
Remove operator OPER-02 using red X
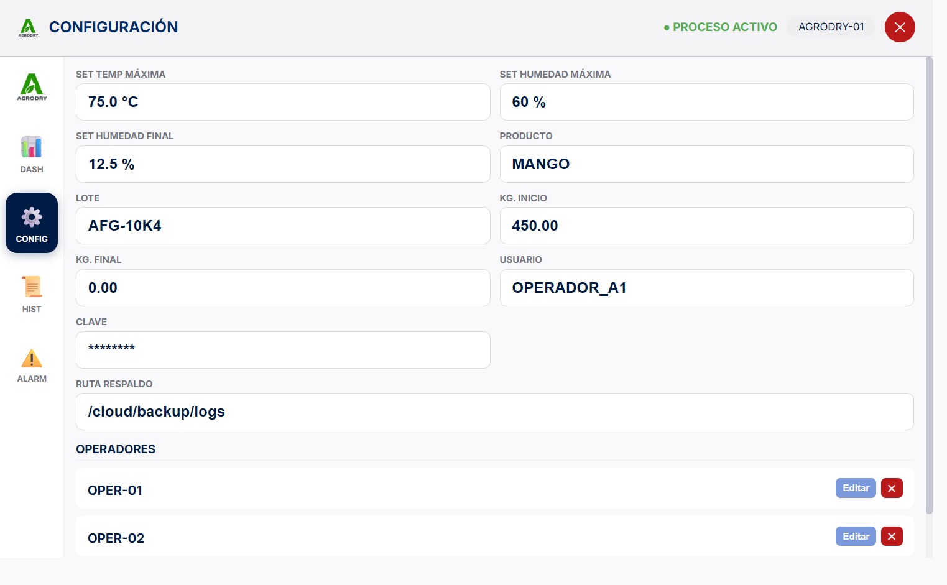892,536
